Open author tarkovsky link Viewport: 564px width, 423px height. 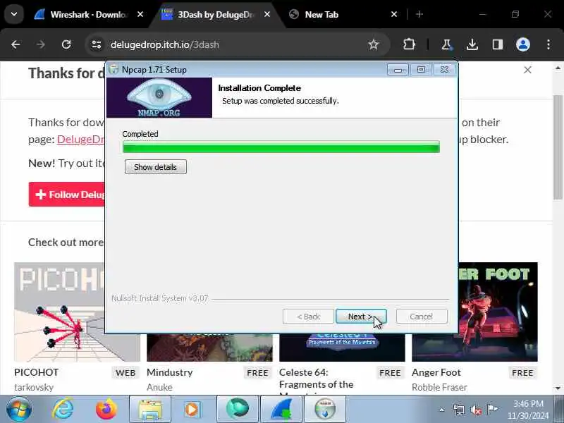pyautogui.click(x=34, y=387)
